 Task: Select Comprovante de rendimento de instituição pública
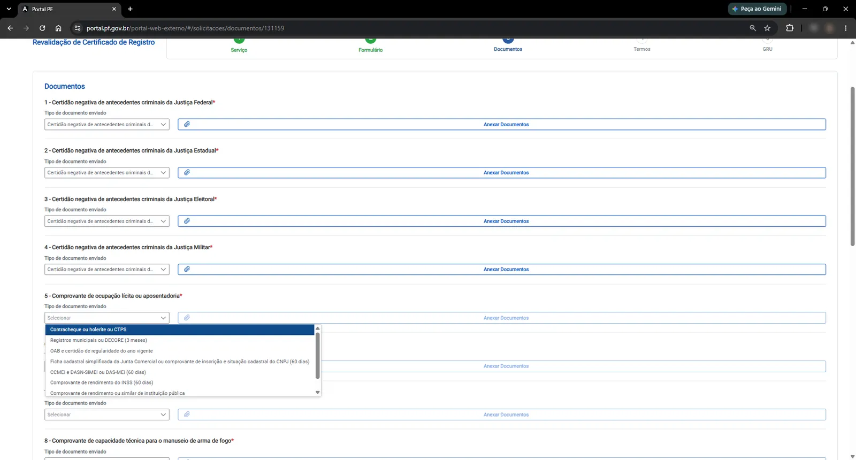[180, 393]
